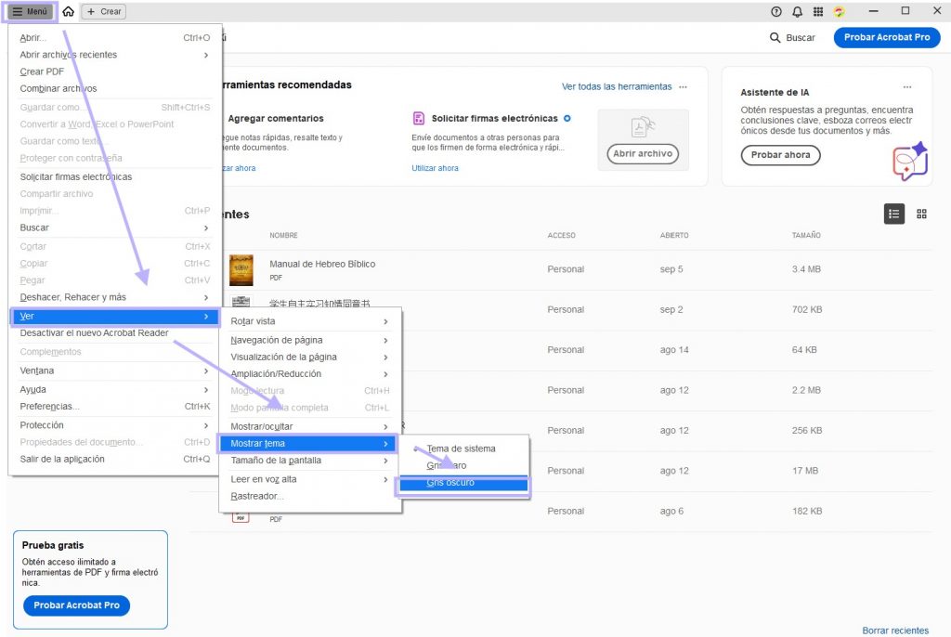Open the help question mark icon
Viewport: 951px width, 637px height.
[775, 11]
